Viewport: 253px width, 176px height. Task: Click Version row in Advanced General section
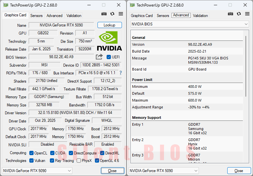pyautogui.click(x=187, y=44)
